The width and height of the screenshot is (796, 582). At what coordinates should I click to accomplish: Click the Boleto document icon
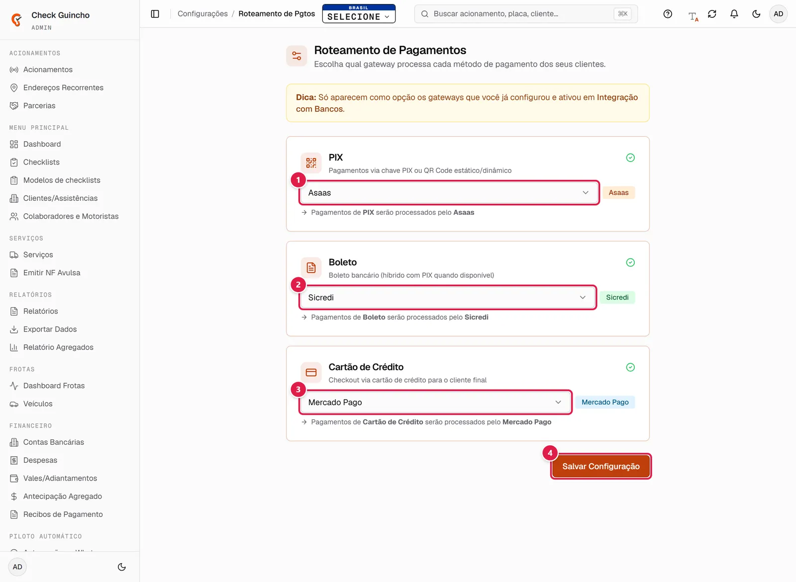pyautogui.click(x=311, y=267)
